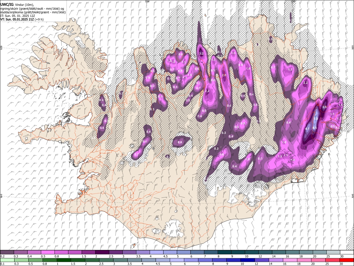Click the "0.2" label of the upper scale
The width and height of the screenshot is (354, 266).
click(2, 256)
